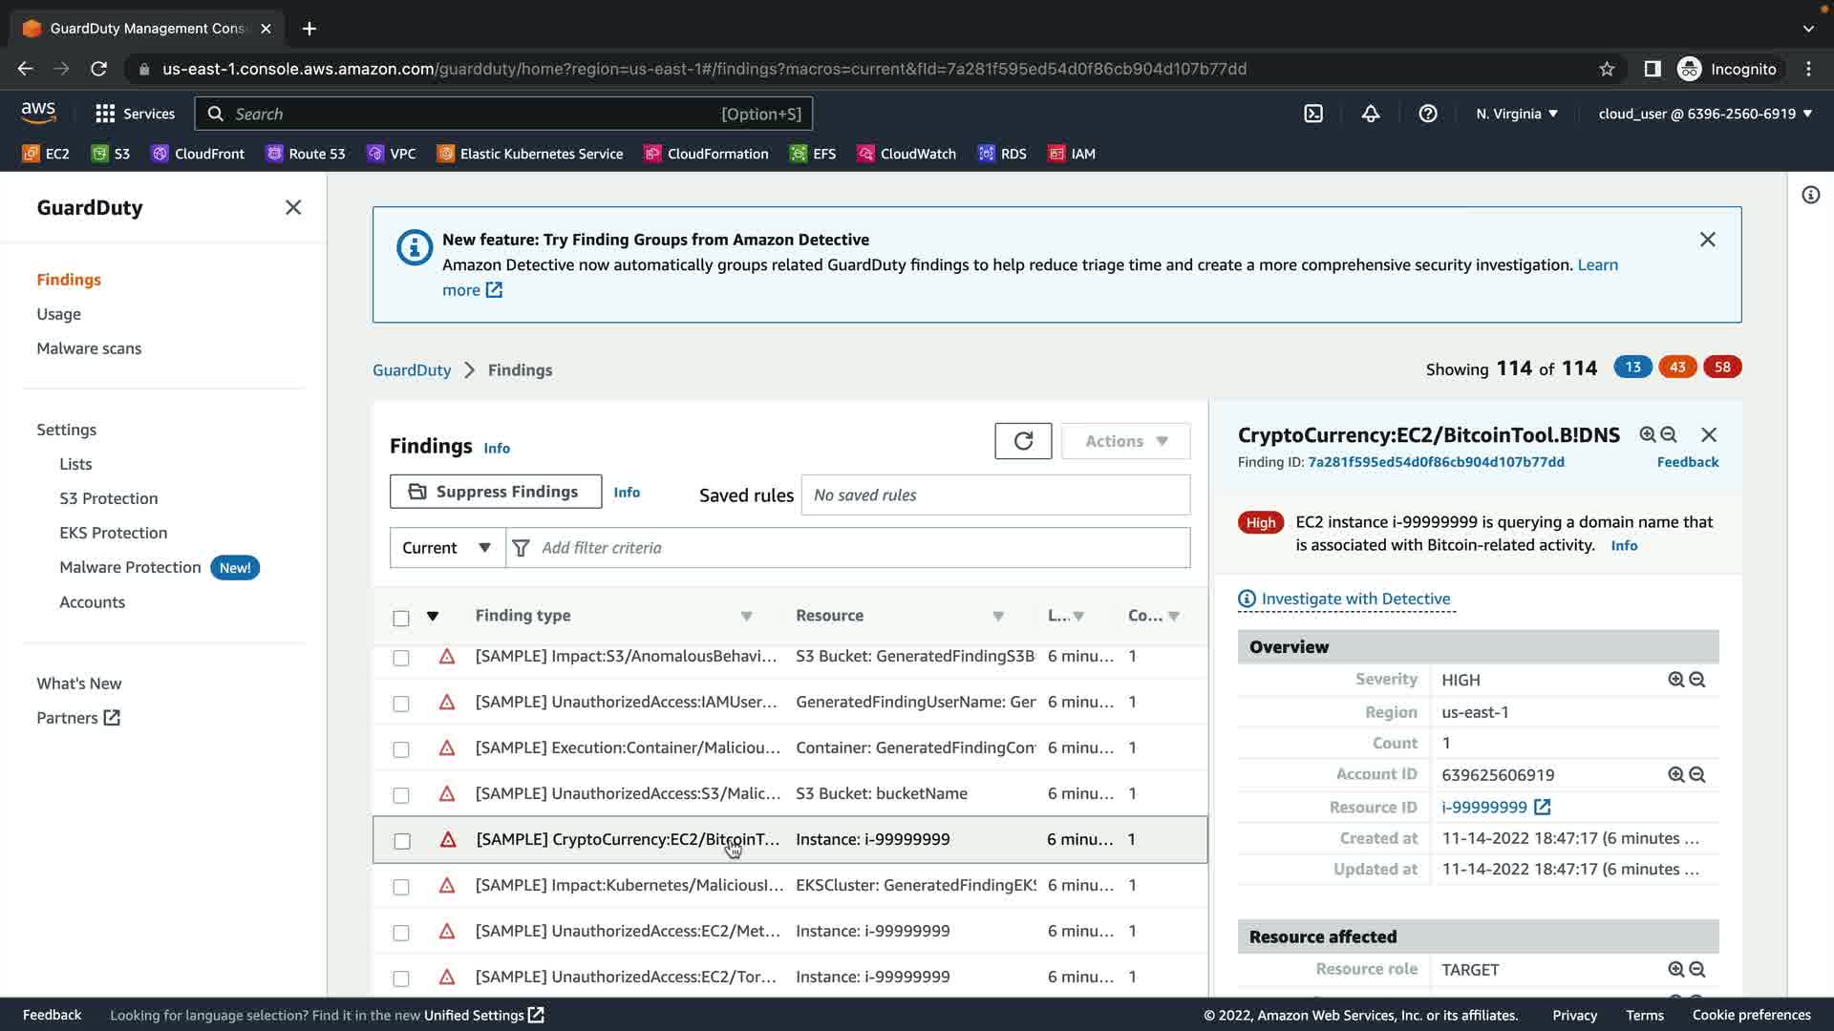
Task: Click the Investigate with Detective link
Action: 1354,599
